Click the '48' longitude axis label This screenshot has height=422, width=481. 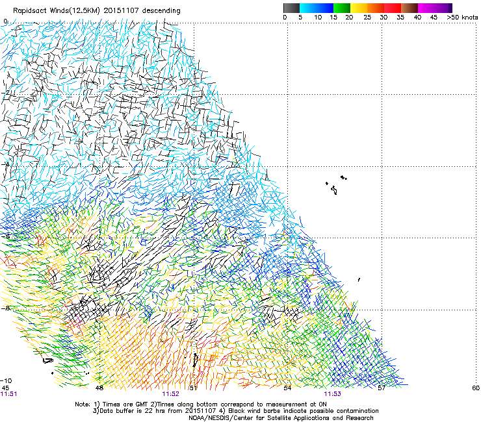(99, 388)
